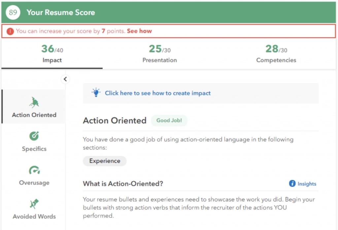
Task: Select the Specifics sidebar label
Action: tap(34, 149)
